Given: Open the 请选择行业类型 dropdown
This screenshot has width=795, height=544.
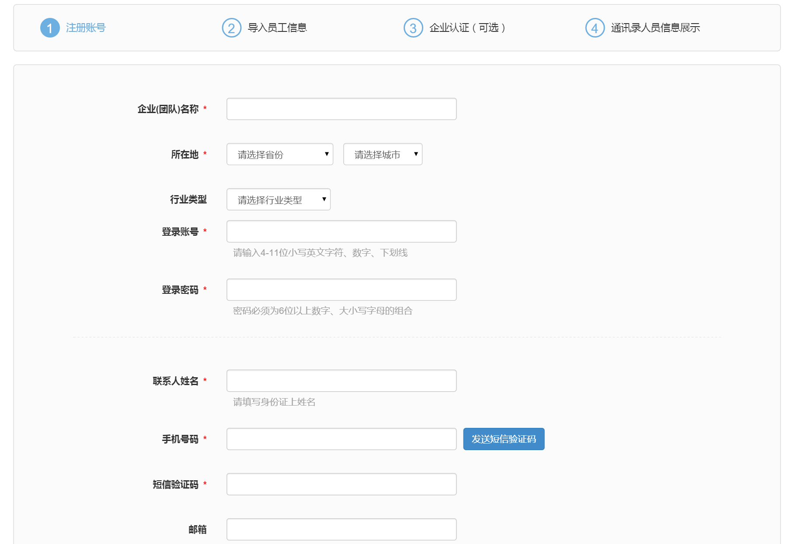Looking at the screenshot, I should pos(279,200).
